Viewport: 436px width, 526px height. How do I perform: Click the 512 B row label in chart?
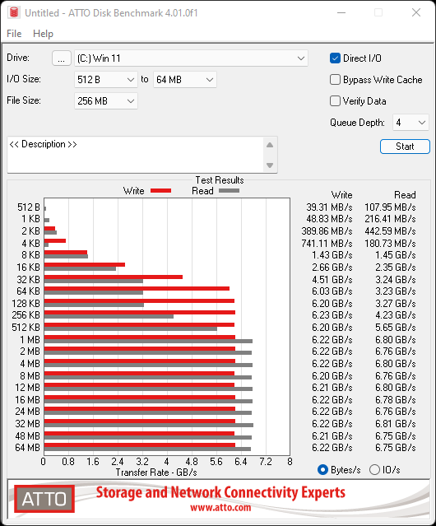(x=29, y=207)
